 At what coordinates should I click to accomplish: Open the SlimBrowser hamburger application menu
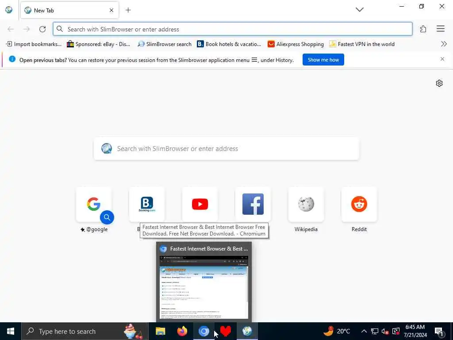point(440,29)
